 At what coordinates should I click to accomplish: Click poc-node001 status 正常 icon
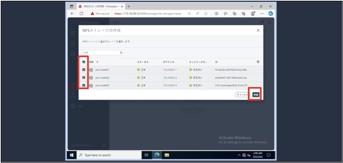pyautogui.click(x=138, y=70)
